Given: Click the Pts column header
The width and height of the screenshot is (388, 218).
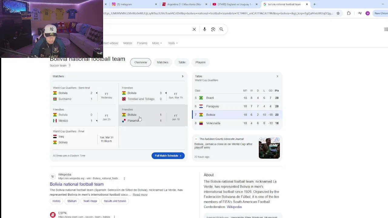Looking at the screenshot, I should click(277, 91).
